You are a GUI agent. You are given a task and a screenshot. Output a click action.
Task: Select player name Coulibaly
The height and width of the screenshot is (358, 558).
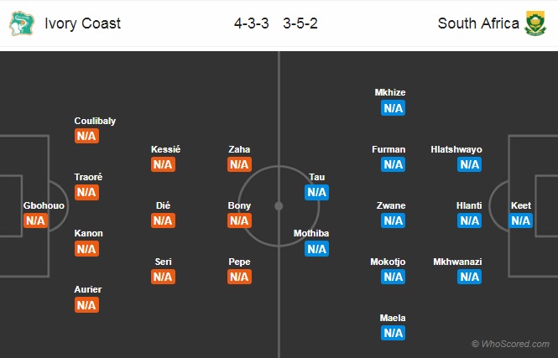click(x=95, y=121)
